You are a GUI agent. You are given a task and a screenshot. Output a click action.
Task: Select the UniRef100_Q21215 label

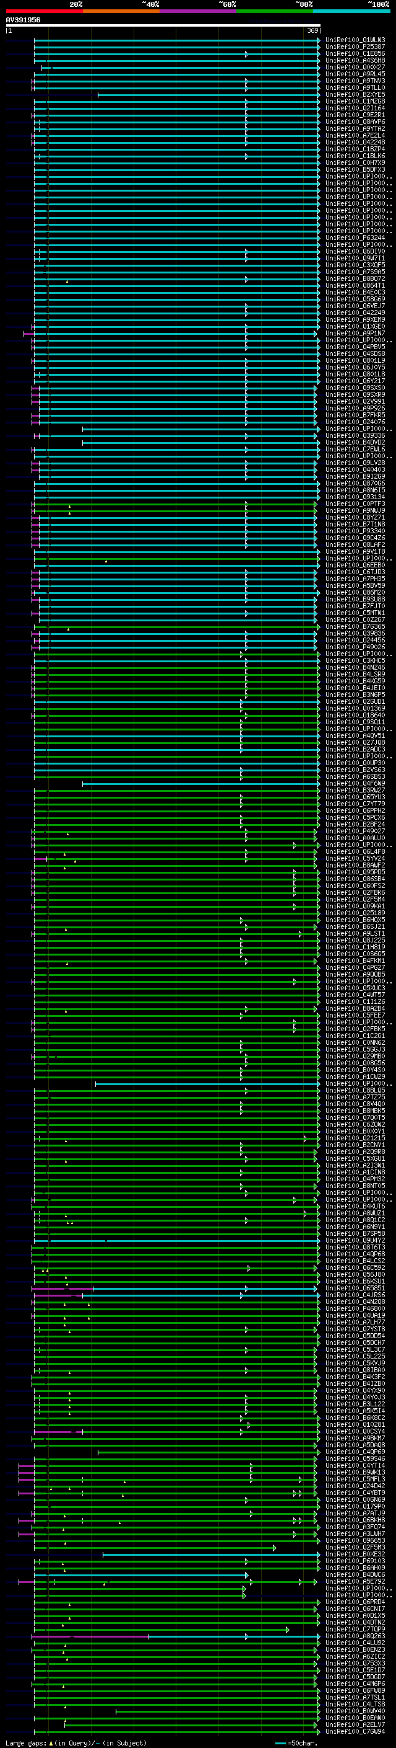pyautogui.click(x=355, y=1138)
